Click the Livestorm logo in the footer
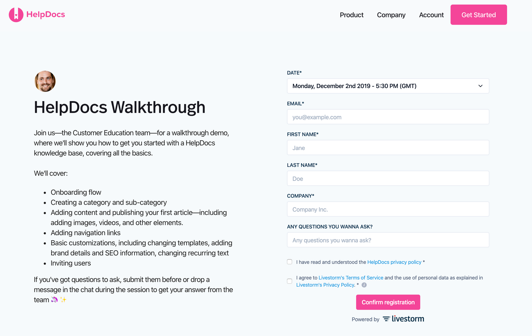 tap(403, 318)
